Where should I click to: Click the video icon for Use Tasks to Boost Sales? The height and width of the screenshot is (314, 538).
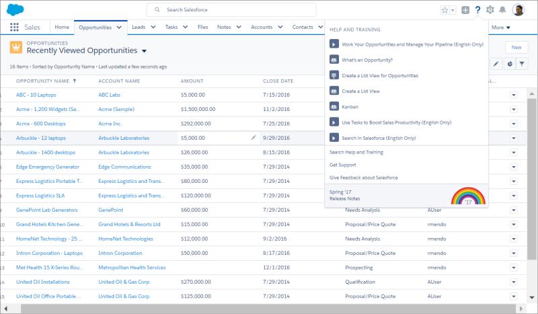click(x=334, y=122)
